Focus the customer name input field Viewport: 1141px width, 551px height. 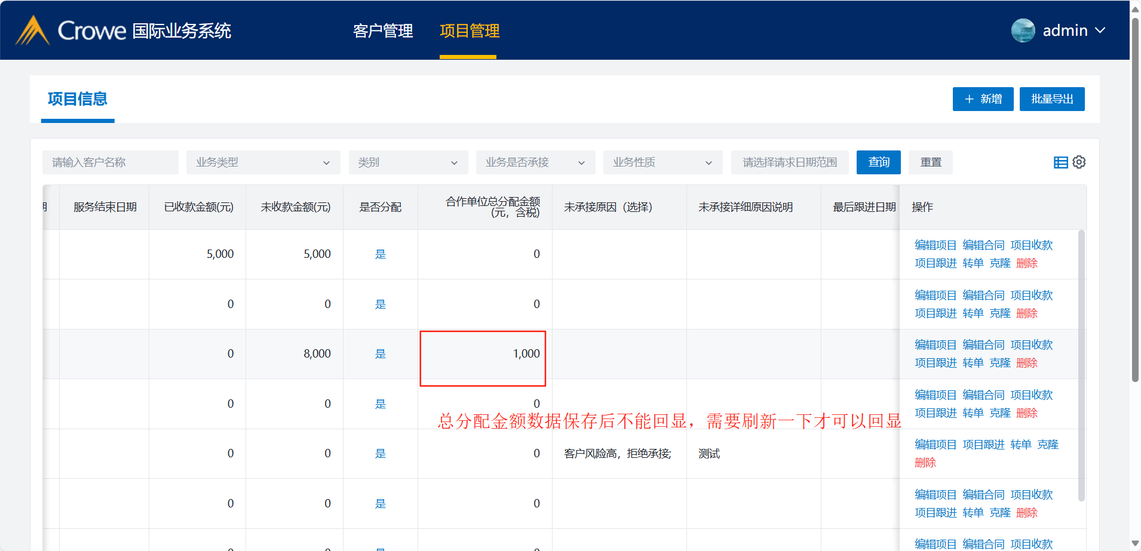(x=110, y=162)
